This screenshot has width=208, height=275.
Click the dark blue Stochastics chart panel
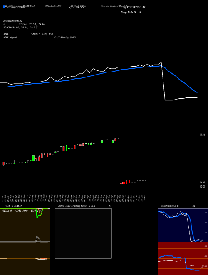pyautogui.click(x=183, y=225)
